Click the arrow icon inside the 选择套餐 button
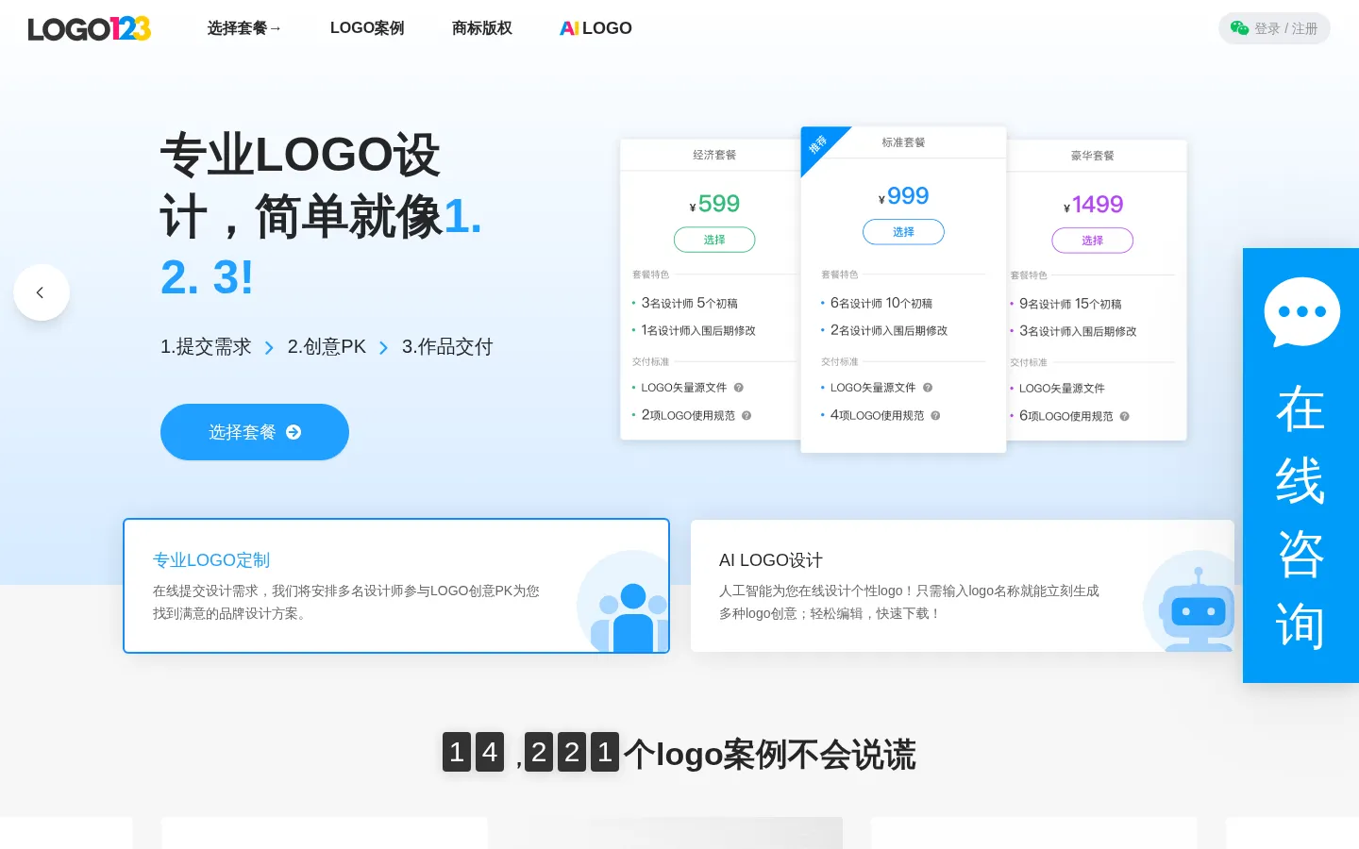This screenshot has width=1359, height=849. [x=294, y=432]
